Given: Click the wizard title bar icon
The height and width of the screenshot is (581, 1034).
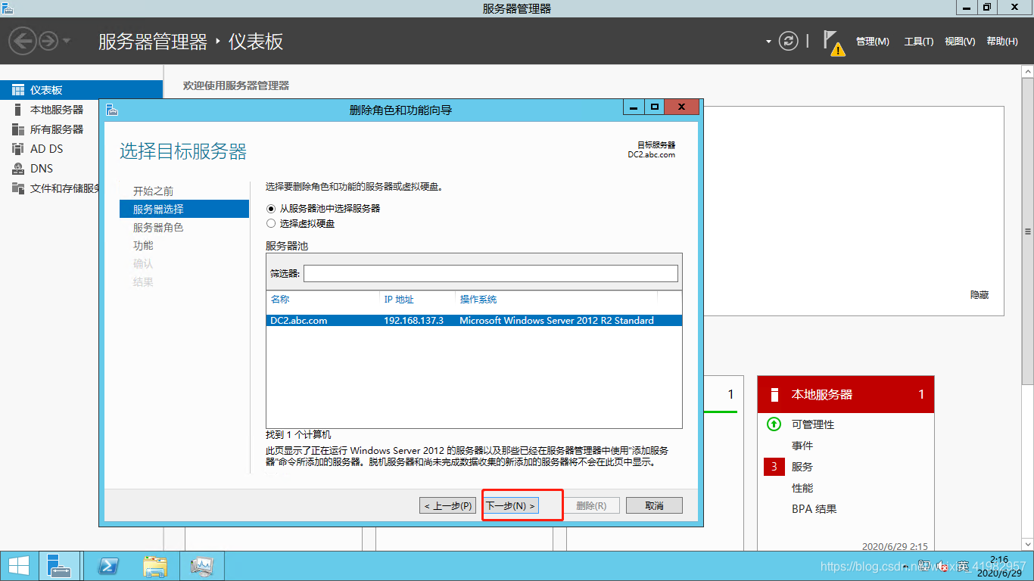Looking at the screenshot, I should coord(112,110).
